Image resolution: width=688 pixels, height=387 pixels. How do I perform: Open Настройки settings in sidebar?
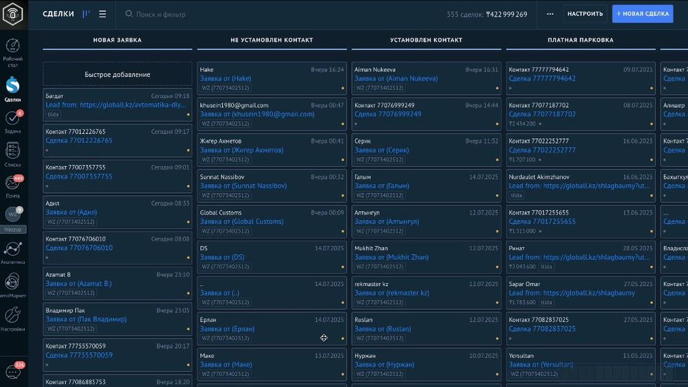(x=12, y=319)
